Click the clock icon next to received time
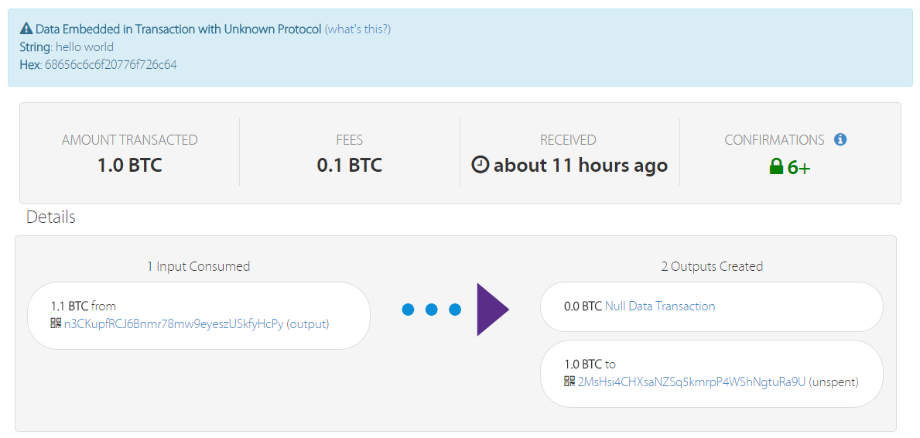Screen dimensions: 920x438 (x=481, y=165)
